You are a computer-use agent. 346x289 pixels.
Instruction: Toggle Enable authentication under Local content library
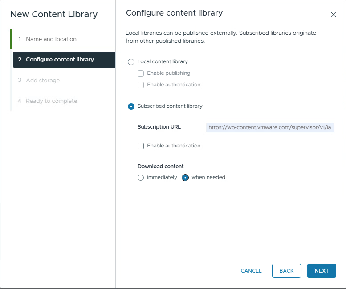pos(141,85)
